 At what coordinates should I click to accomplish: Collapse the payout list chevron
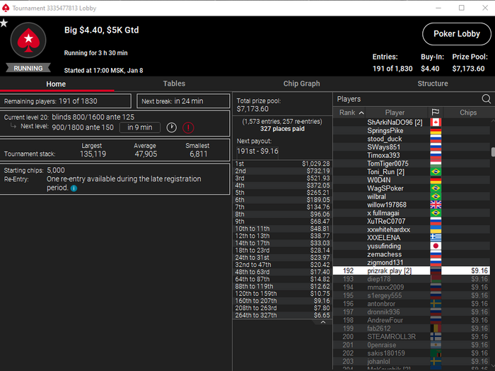tap(323, 322)
